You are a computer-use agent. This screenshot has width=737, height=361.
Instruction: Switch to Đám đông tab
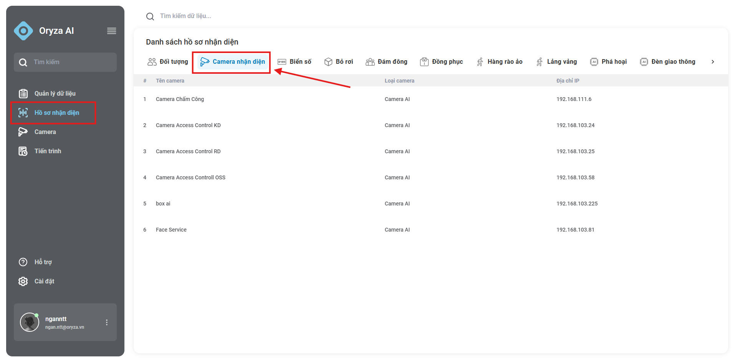click(x=386, y=62)
